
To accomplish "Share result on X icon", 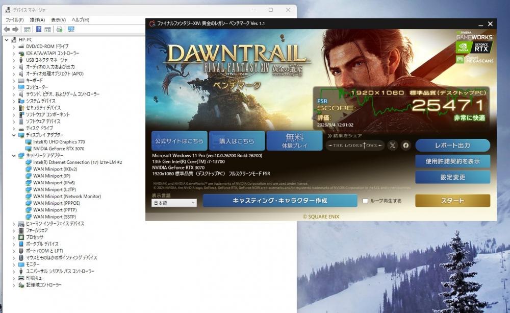I will coord(393,145).
